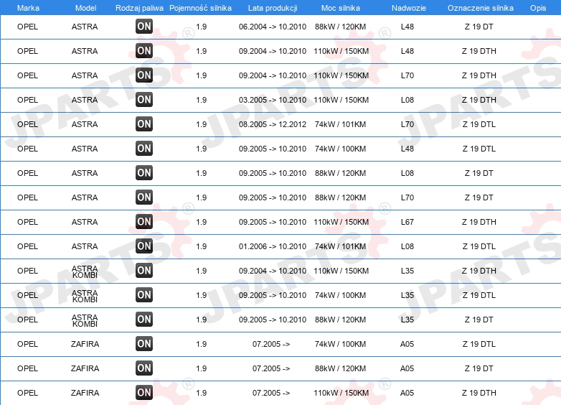561x405 pixels.
Task: Click the Rodzaj paliwa column header
Action: click(x=140, y=8)
